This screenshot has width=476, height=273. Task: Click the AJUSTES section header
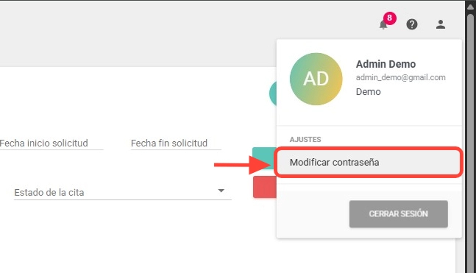pyautogui.click(x=305, y=139)
